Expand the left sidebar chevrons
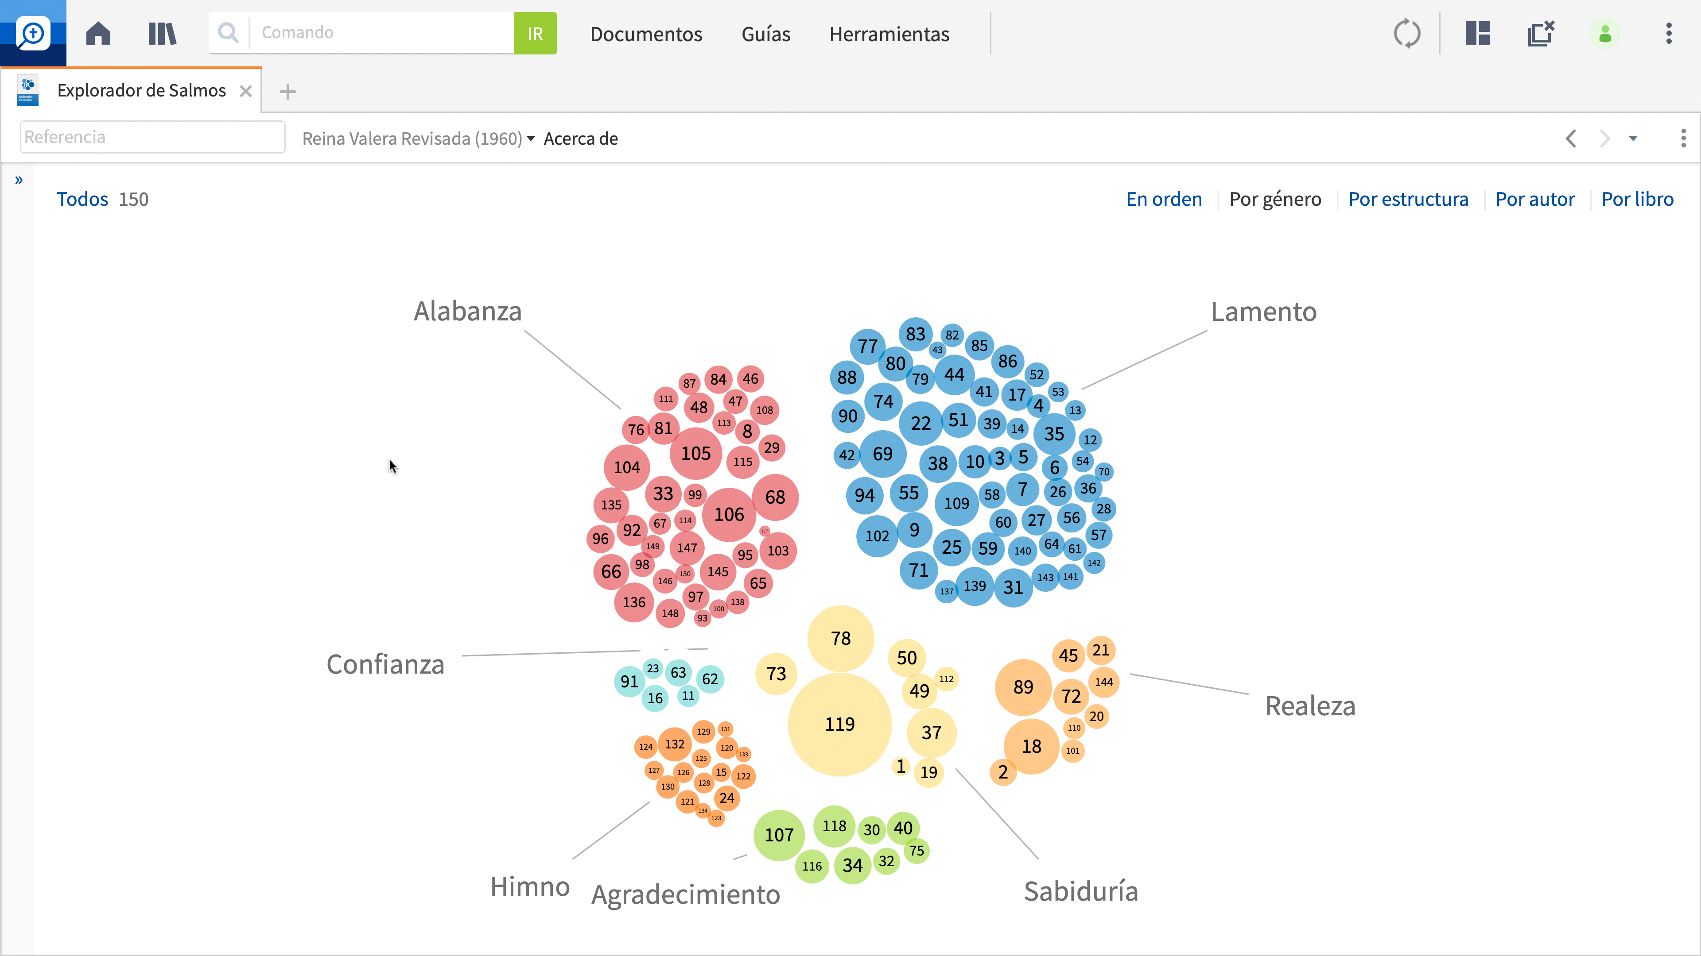This screenshot has width=1701, height=956. 19,179
